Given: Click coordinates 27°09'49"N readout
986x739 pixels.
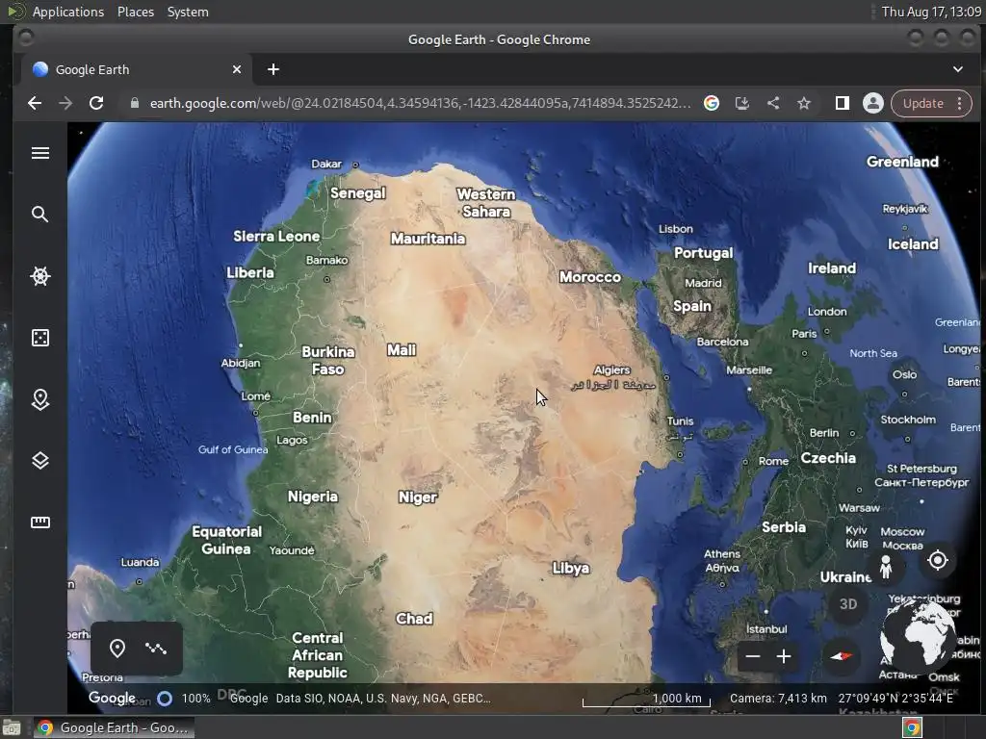Looking at the screenshot, I should [x=895, y=699].
